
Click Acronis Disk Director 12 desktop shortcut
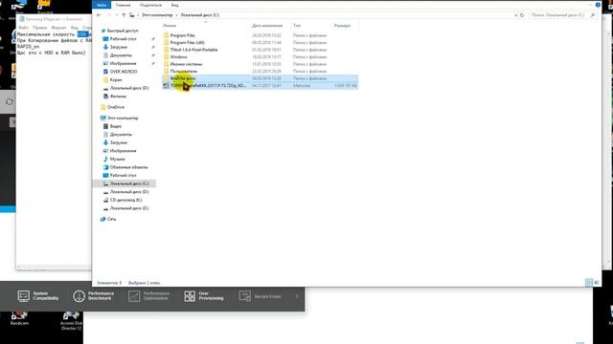tap(71, 321)
